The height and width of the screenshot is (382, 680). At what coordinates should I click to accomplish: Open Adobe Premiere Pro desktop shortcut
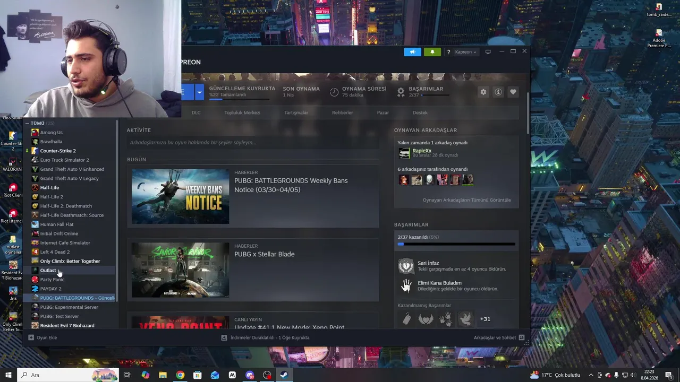(x=659, y=38)
